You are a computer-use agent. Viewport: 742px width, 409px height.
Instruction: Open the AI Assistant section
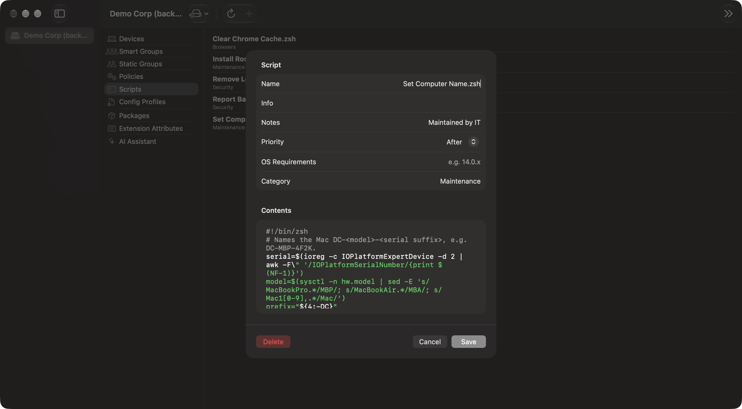(152, 141)
